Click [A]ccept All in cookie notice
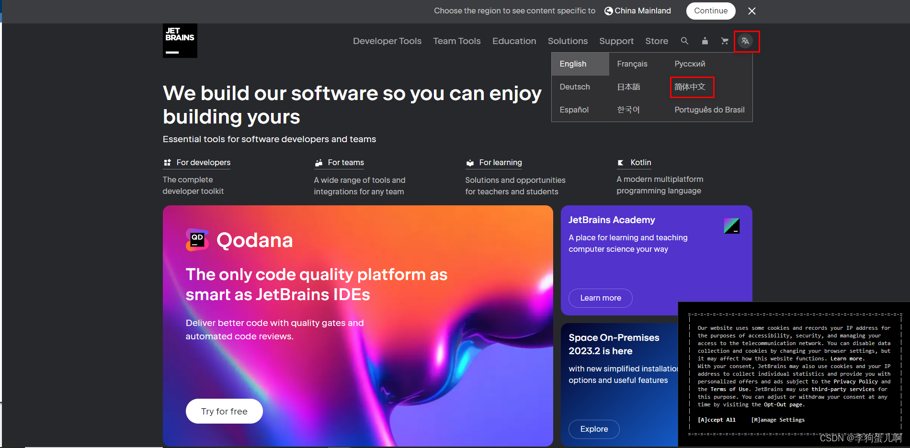This screenshot has height=448, width=910. click(717, 420)
